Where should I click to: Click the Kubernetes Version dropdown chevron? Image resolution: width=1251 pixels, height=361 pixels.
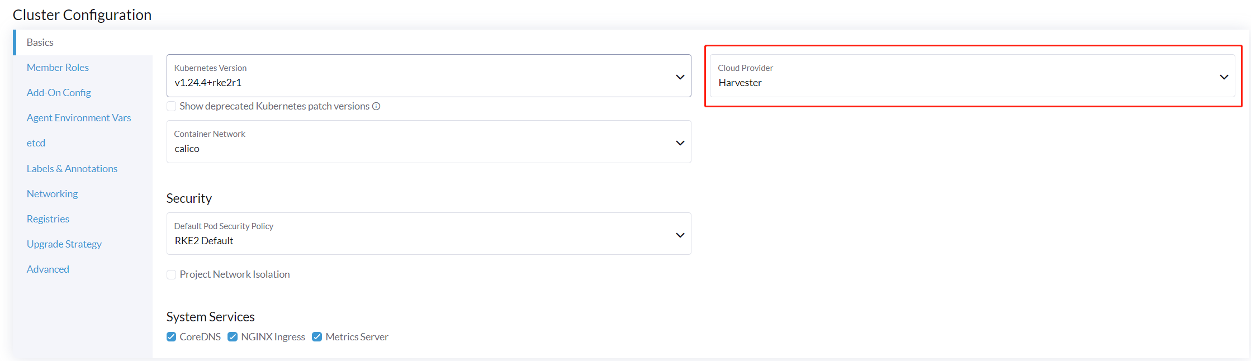click(x=680, y=77)
